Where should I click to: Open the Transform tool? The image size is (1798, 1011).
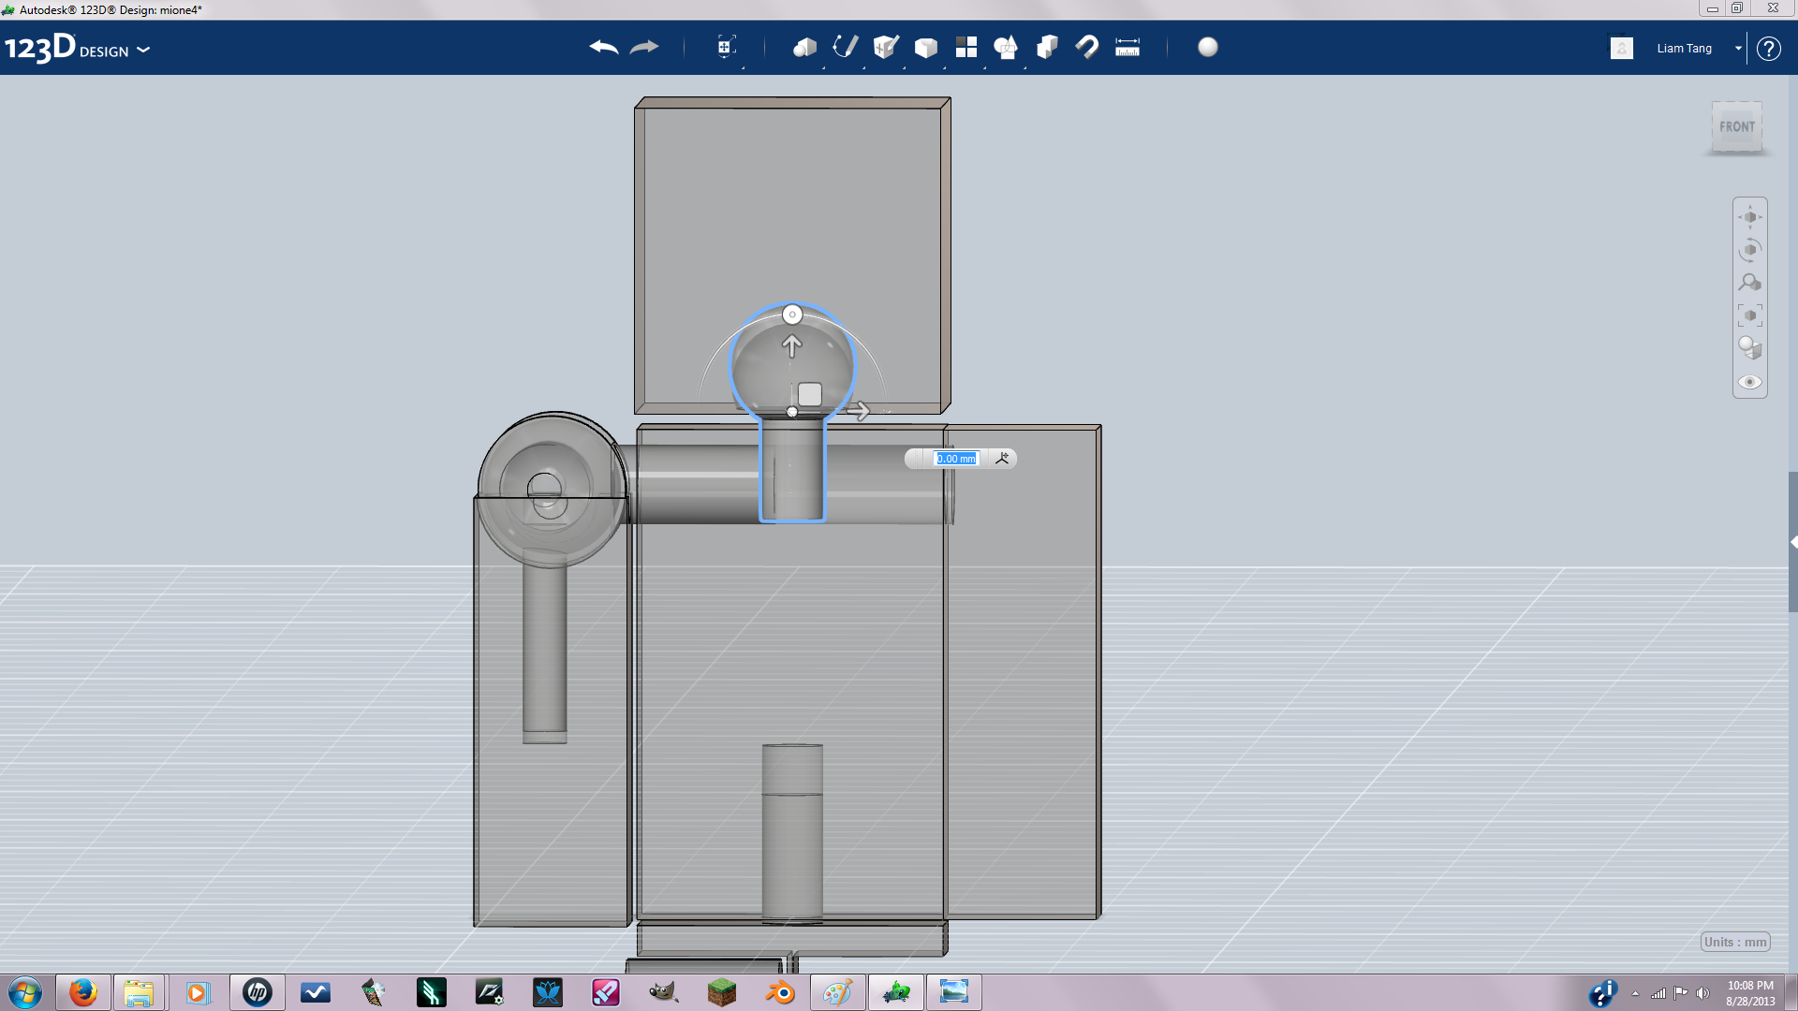(x=726, y=47)
